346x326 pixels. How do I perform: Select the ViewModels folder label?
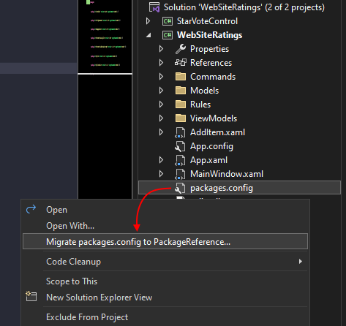[214, 118]
